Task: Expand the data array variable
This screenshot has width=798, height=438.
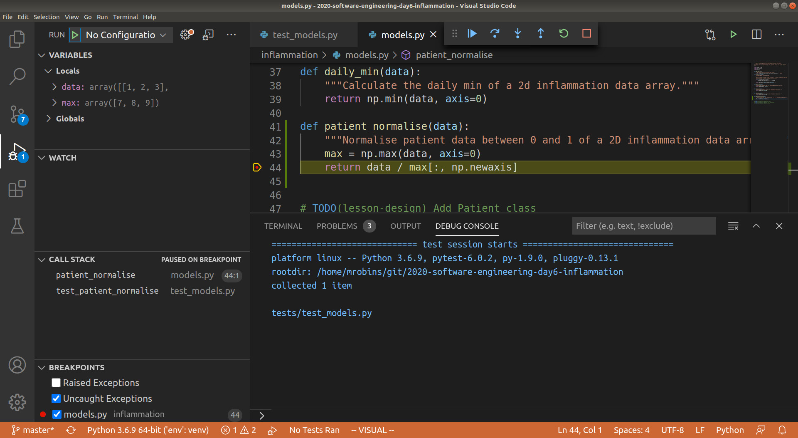Action: (x=54, y=87)
